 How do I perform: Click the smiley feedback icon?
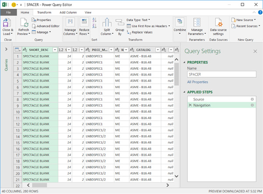(14, 5)
